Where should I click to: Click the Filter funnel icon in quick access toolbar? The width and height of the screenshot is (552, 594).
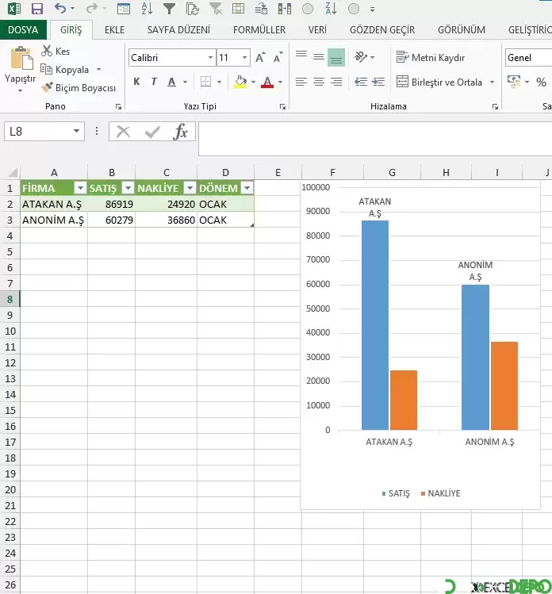pos(170,9)
